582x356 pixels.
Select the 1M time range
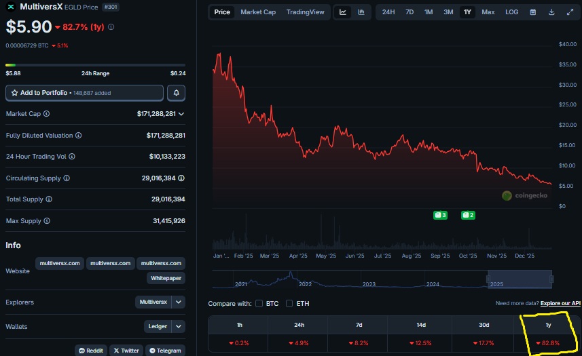pyautogui.click(x=429, y=12)
